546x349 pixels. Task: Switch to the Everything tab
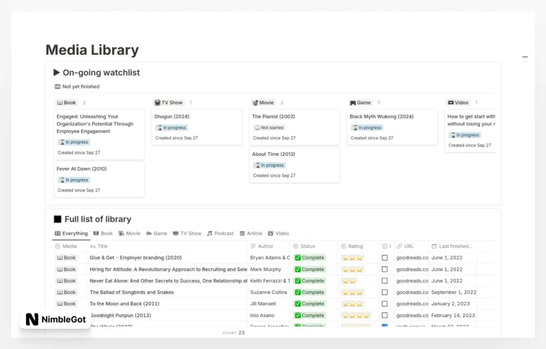pos(71,233)
